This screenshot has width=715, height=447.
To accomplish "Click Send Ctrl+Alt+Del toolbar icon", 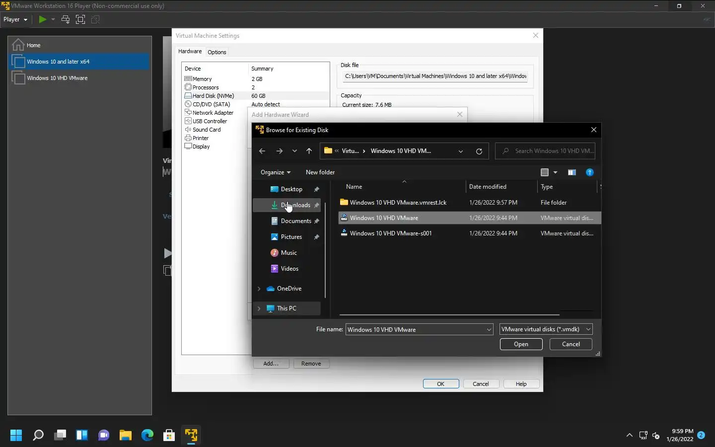I will click(x=65, y=19).
